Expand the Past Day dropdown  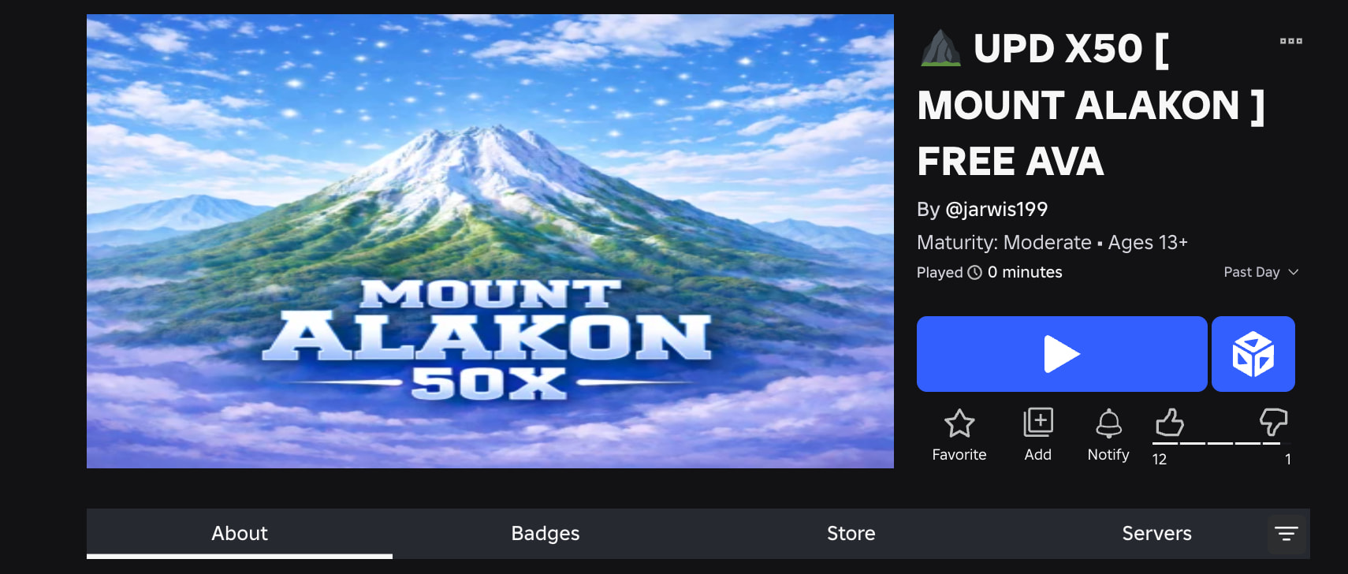coord(1260,272)
